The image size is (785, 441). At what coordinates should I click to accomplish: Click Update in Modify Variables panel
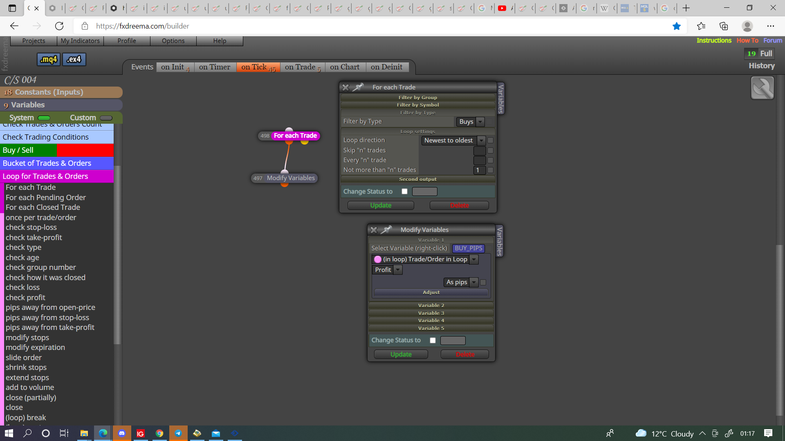pyautogui.click(x=401, y=354)
